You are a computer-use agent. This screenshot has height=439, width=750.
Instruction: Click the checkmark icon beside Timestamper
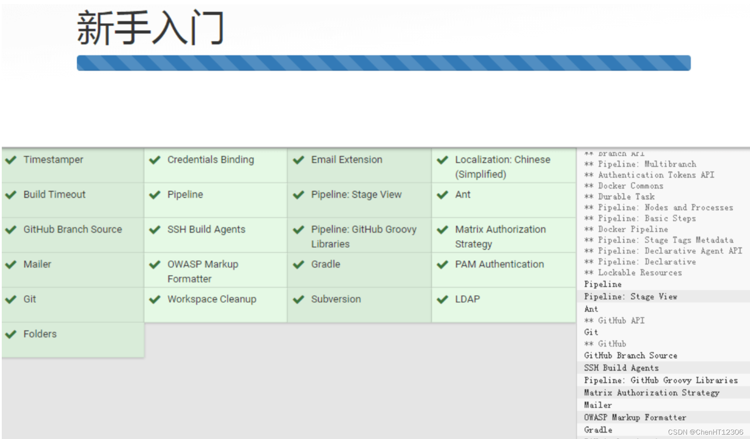(11, 160)
